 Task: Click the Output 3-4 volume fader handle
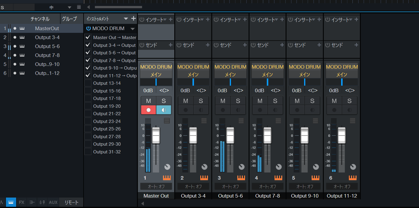click(x=193, y=135)
